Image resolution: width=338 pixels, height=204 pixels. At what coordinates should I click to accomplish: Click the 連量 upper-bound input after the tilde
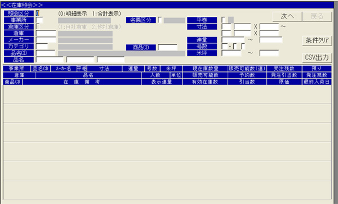(x=271, y=40)
